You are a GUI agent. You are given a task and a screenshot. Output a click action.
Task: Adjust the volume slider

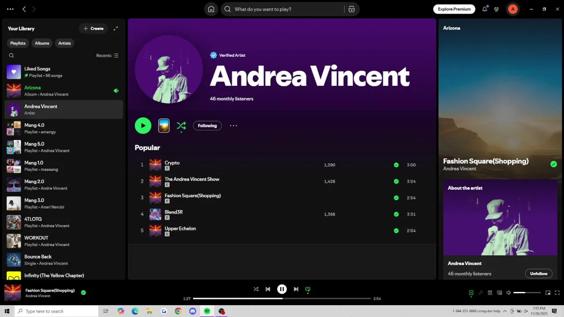(527, 293)
